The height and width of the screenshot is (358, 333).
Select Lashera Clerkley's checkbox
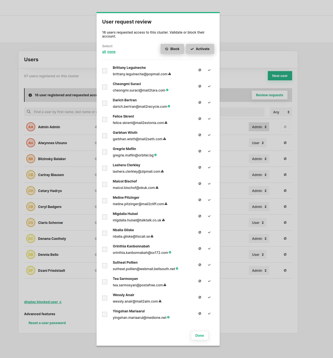click(105, 168)
